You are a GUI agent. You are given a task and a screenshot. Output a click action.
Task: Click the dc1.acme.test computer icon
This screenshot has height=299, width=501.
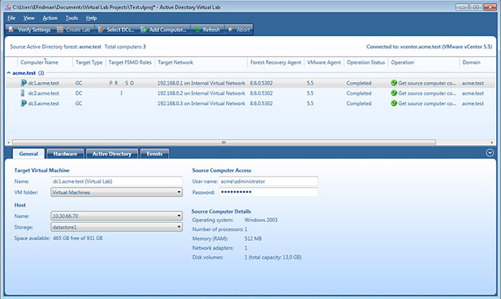pos(23,83)
